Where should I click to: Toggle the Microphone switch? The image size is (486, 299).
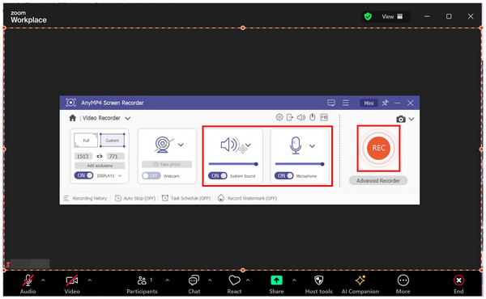point(283,175)
